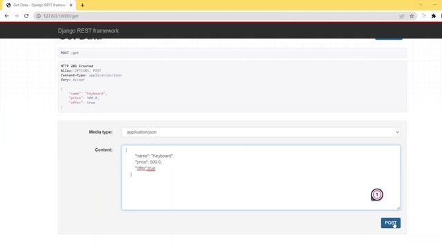This screenshot has height=248, width=442.
Task: Click the address bar URL 127.0.0.1:8000/get
Action: [61, 16]
